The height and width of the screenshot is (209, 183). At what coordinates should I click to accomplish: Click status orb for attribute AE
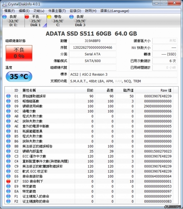coord(8,126)
